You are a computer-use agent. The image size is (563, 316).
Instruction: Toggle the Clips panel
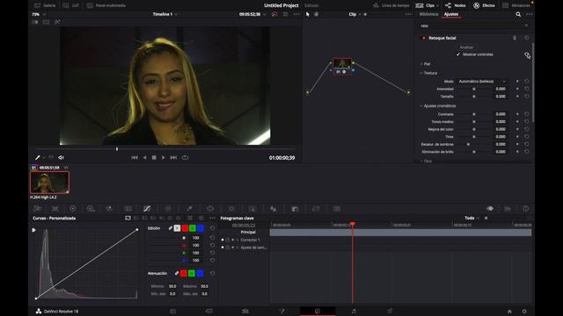[427, 5]
